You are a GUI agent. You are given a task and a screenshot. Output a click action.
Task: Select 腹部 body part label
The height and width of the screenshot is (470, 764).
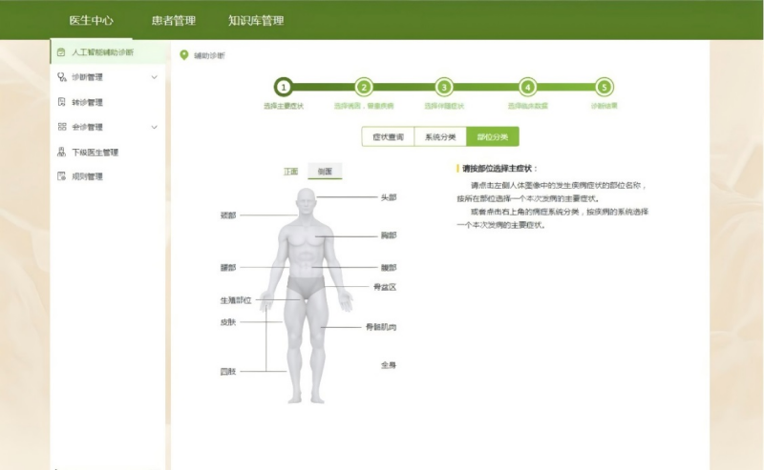pyautogui.click(x=389, y=268)
